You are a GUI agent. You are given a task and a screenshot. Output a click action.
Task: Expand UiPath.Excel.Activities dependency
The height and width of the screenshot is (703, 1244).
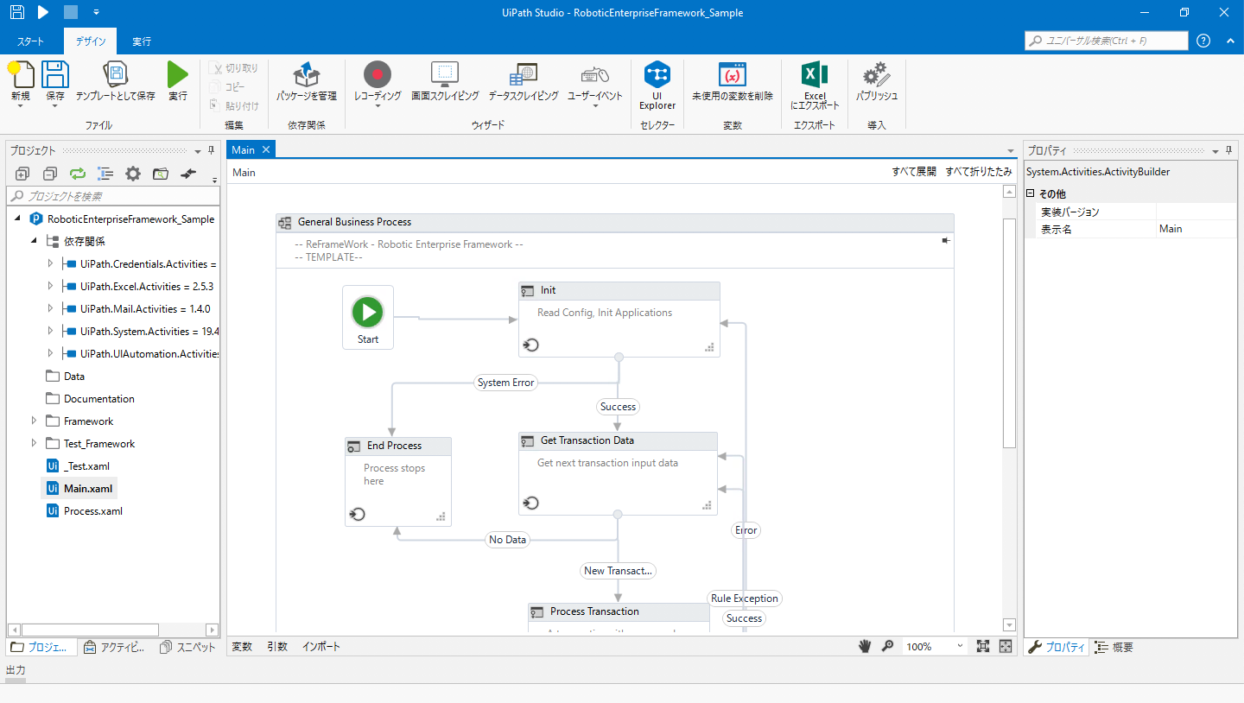pyautogui.click(x=50, y=286)
